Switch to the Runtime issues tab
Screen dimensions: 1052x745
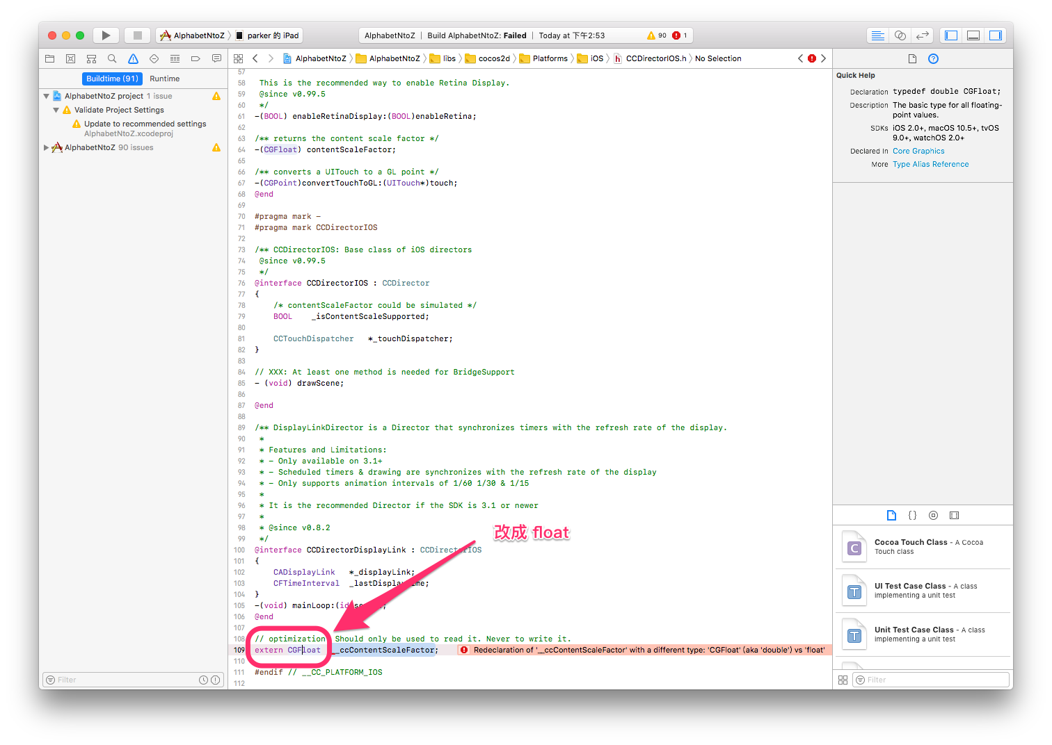pos(164,79)
